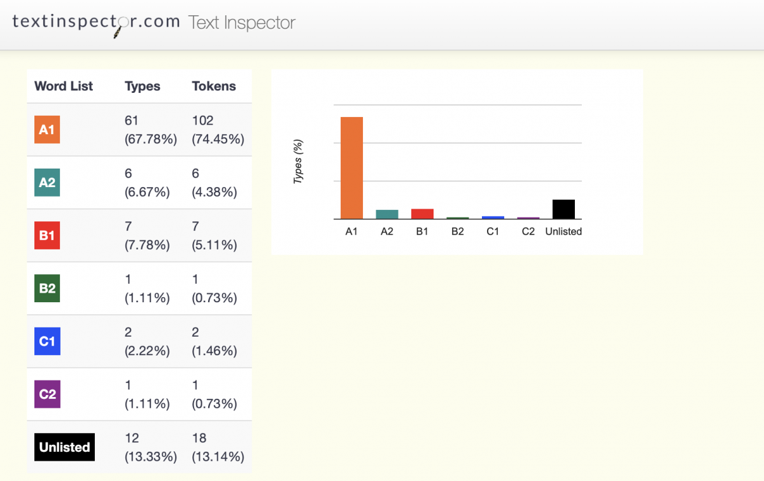Click the C1 label under the chart

tap(493, 232)
